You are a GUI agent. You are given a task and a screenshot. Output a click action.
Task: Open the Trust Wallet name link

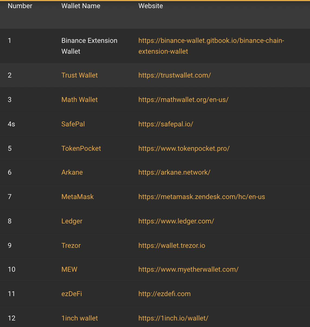(x=79, y=75)
